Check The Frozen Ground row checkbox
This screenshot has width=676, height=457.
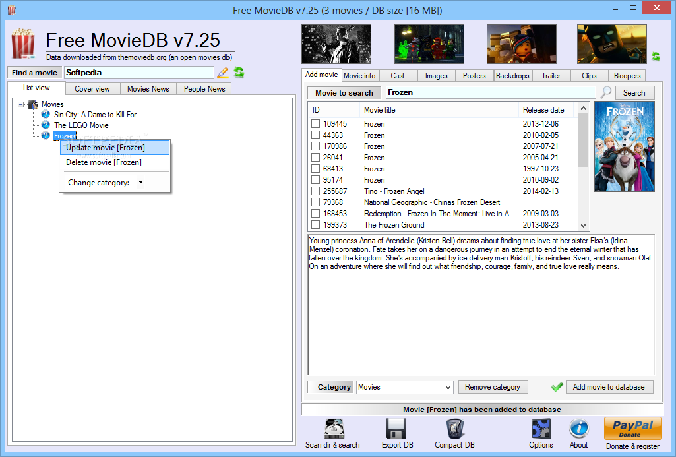pyautogui.click(x=316, y=225)
